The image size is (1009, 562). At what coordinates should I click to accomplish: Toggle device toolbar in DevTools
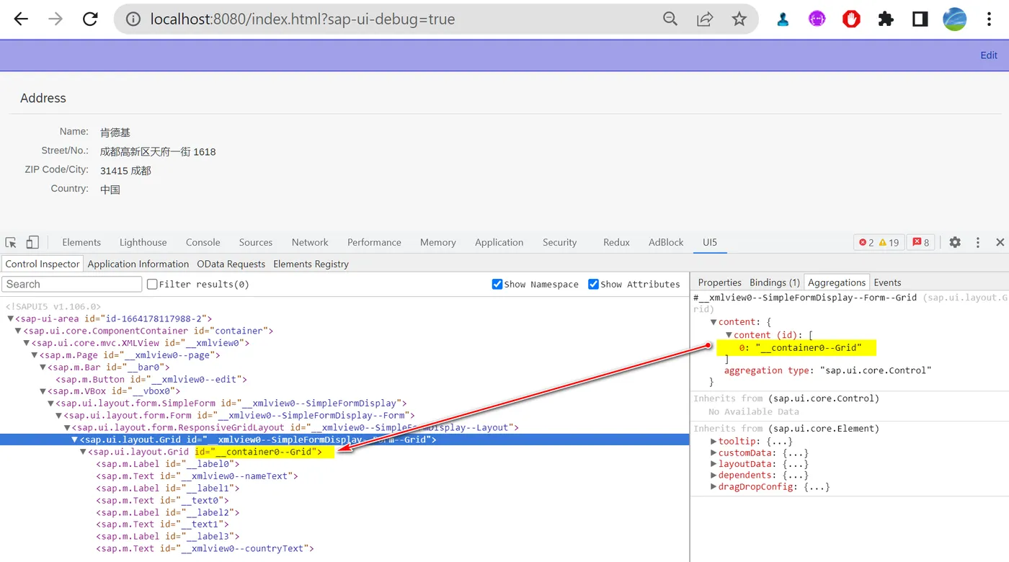coord(32,242)
